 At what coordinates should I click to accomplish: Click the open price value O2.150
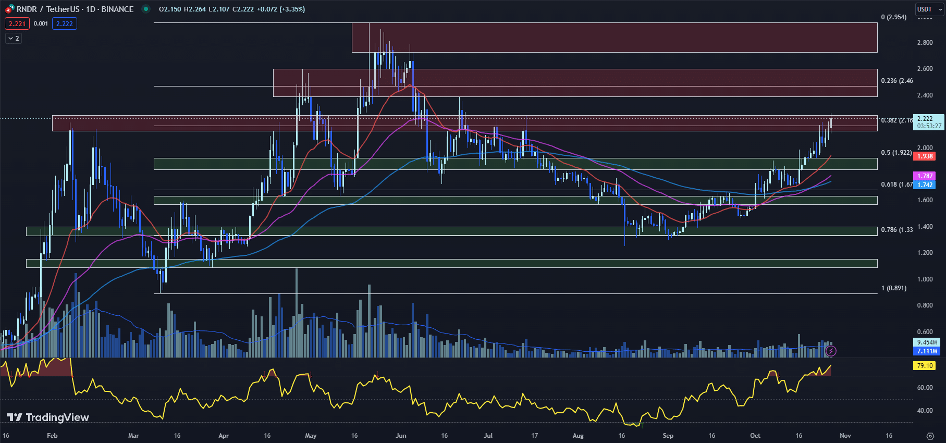coord(170,9)
